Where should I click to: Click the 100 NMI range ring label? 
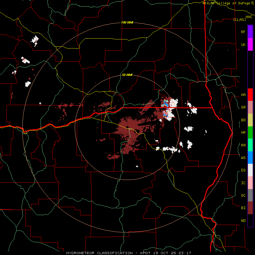(x=127, y=22)
